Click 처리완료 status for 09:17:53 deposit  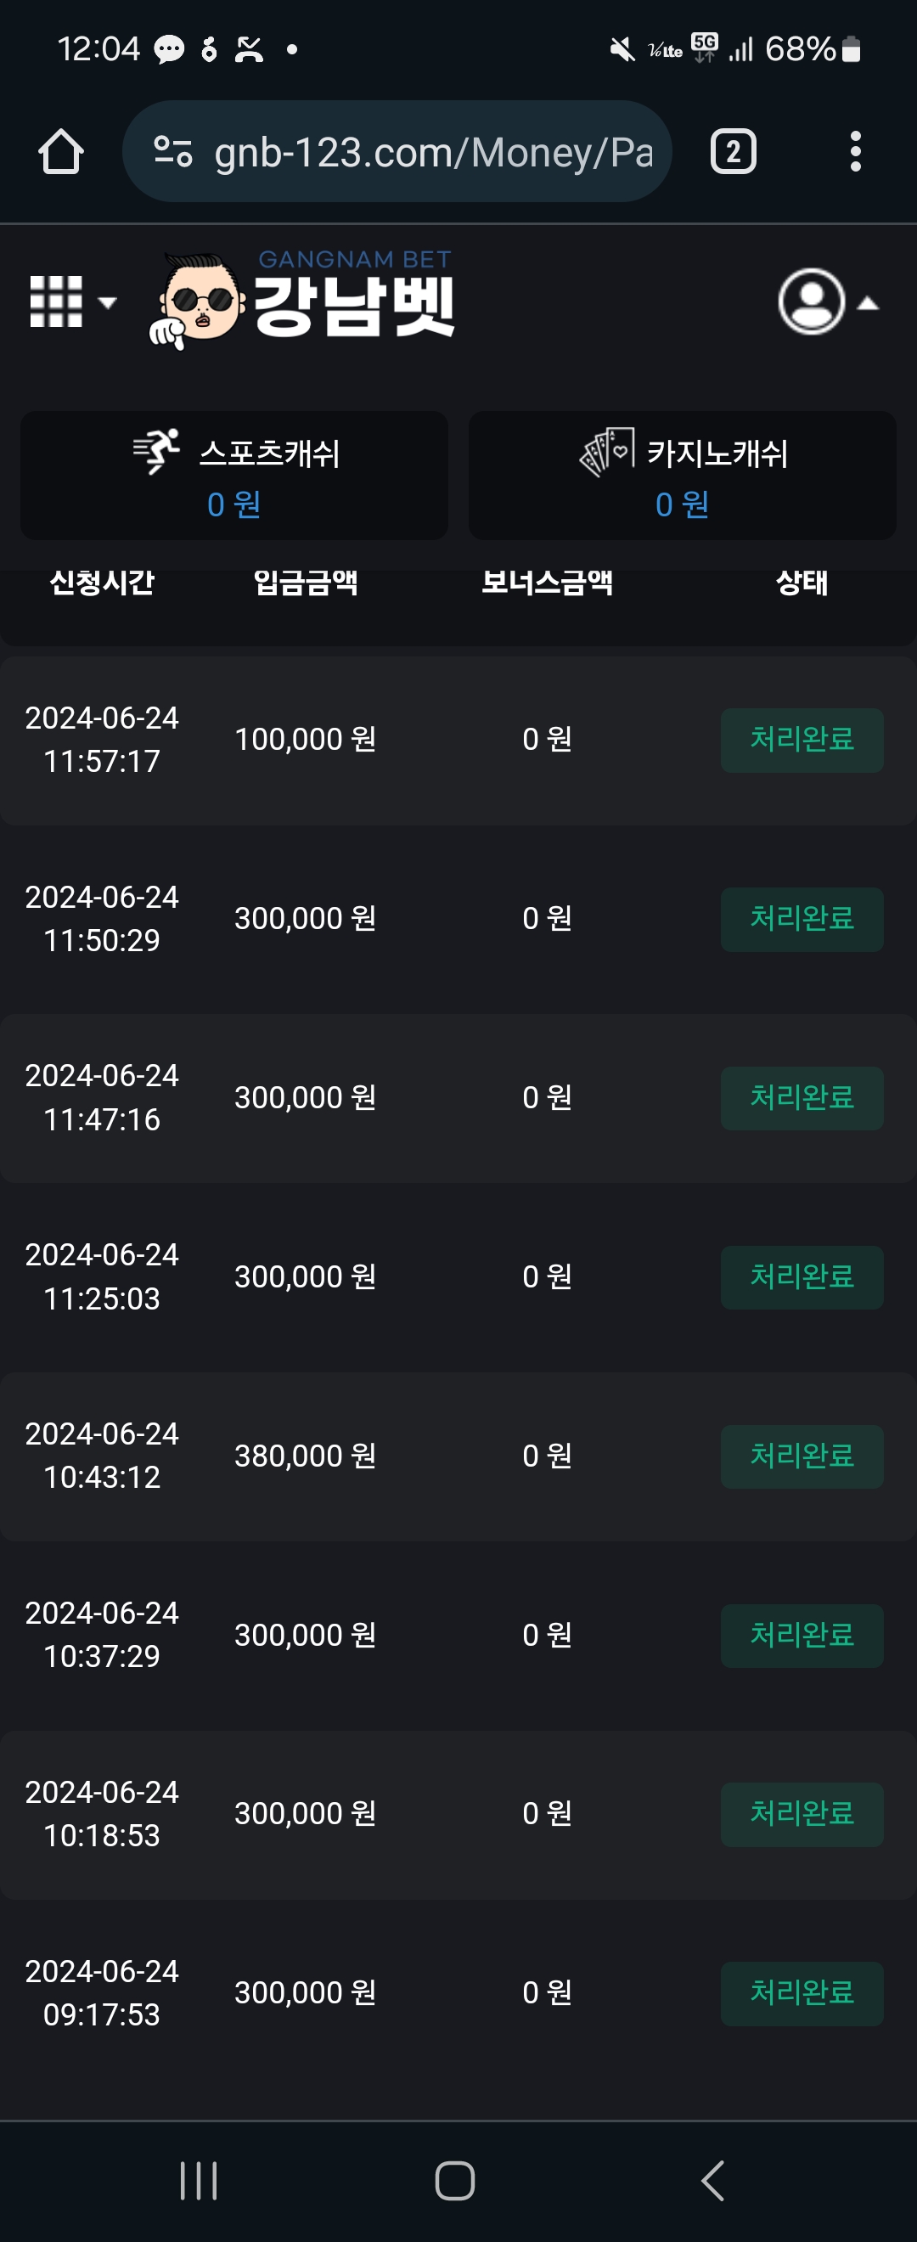(x=802, y=1993)
